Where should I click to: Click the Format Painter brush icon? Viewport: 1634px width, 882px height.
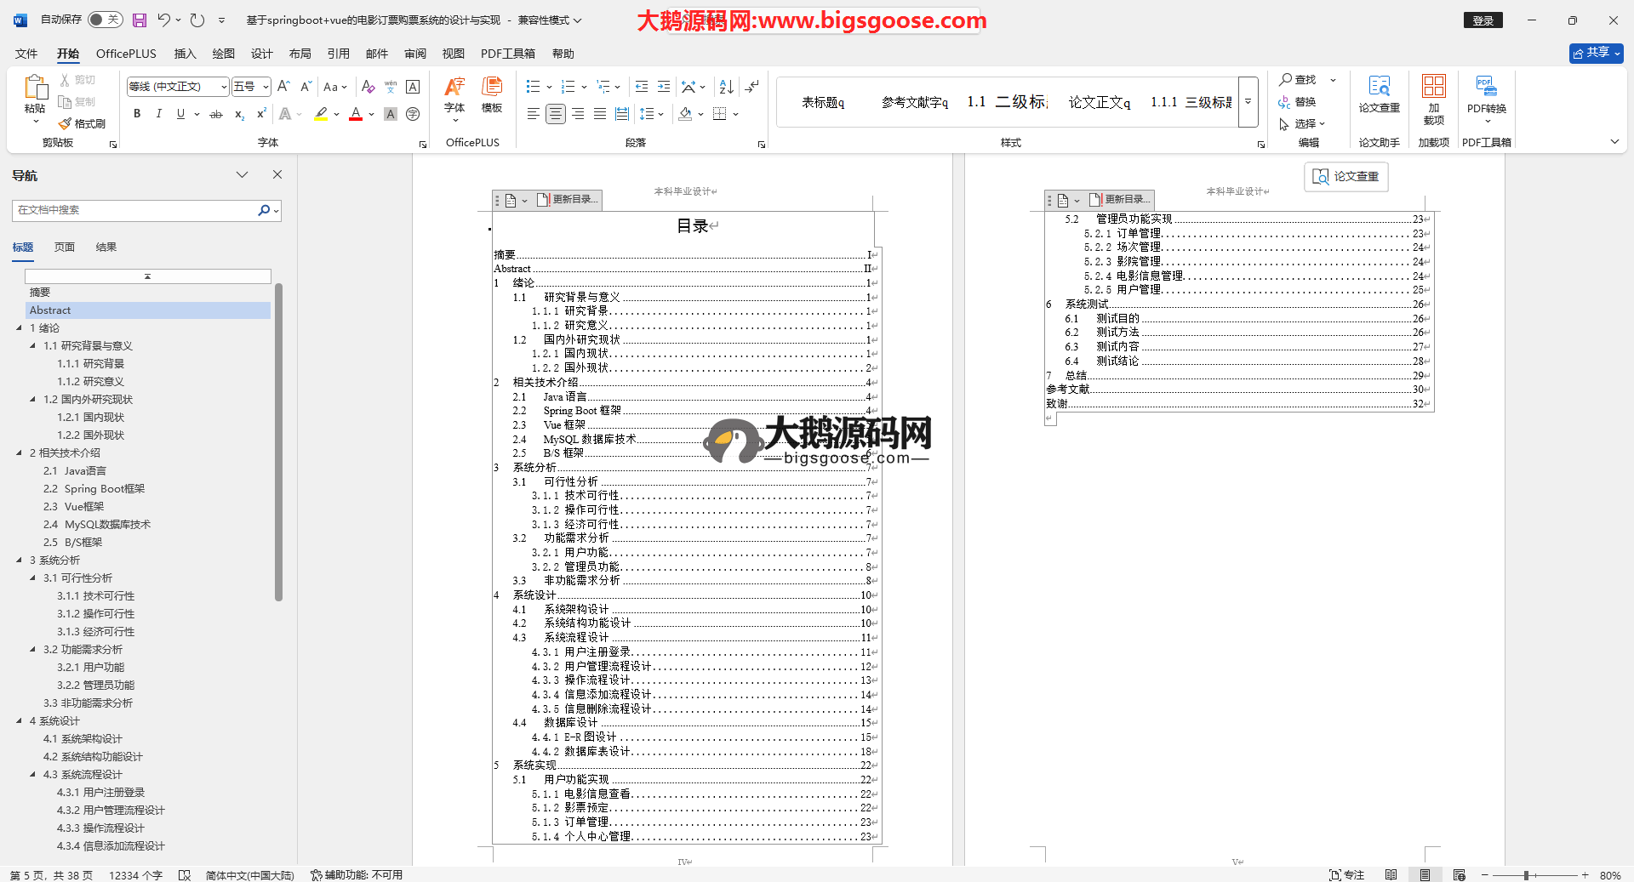[66, 124]
